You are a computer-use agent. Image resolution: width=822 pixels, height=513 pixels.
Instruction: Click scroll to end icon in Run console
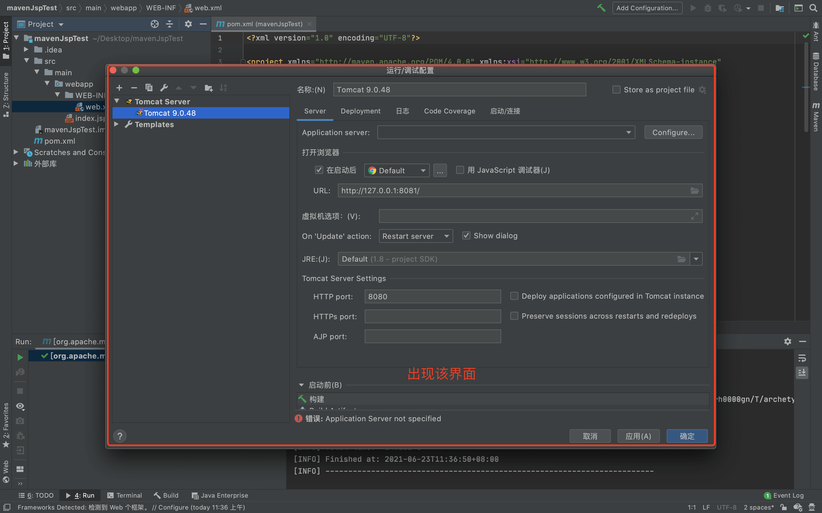tap(802, 372)
